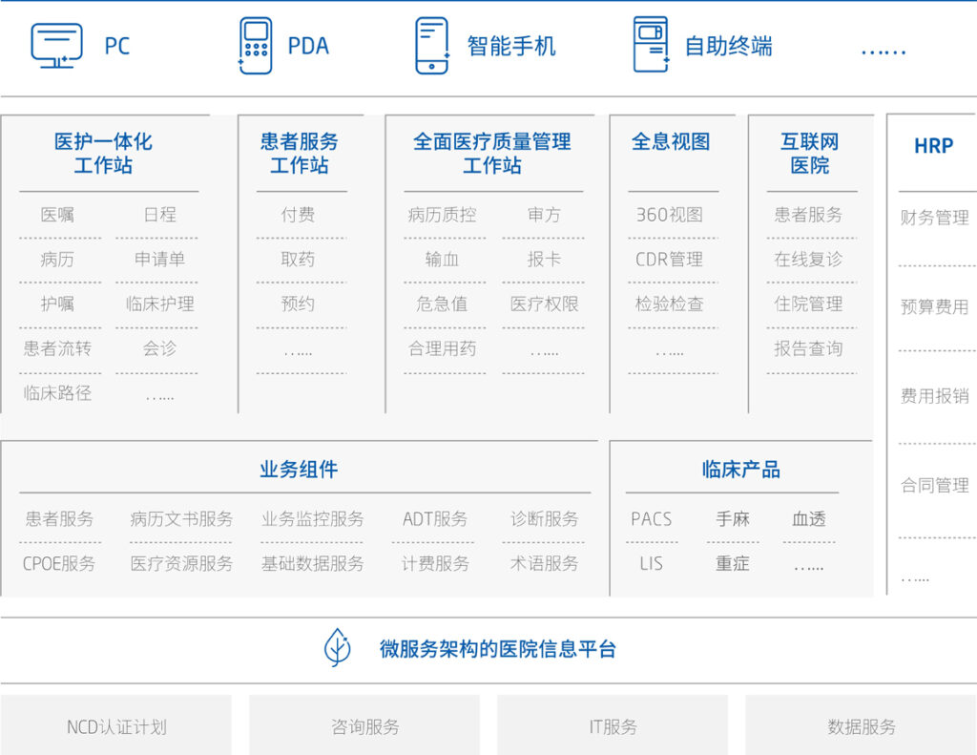Select the NCD认证计划 box
977x755 pixels.
[116, 726]
